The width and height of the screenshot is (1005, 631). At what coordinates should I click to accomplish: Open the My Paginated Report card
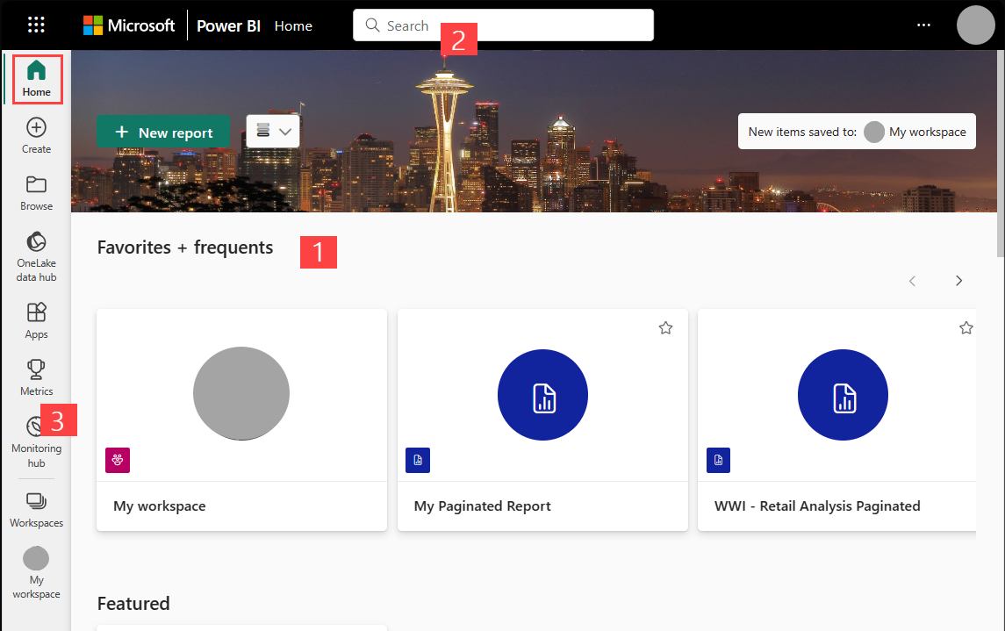click(x=542, y=419)
